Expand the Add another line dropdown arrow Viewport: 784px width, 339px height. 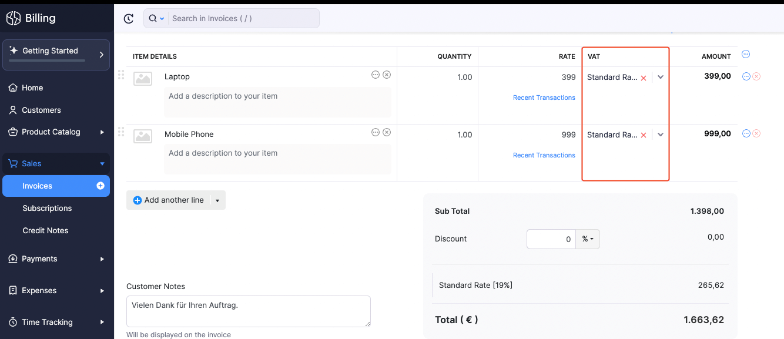[217, 200]
